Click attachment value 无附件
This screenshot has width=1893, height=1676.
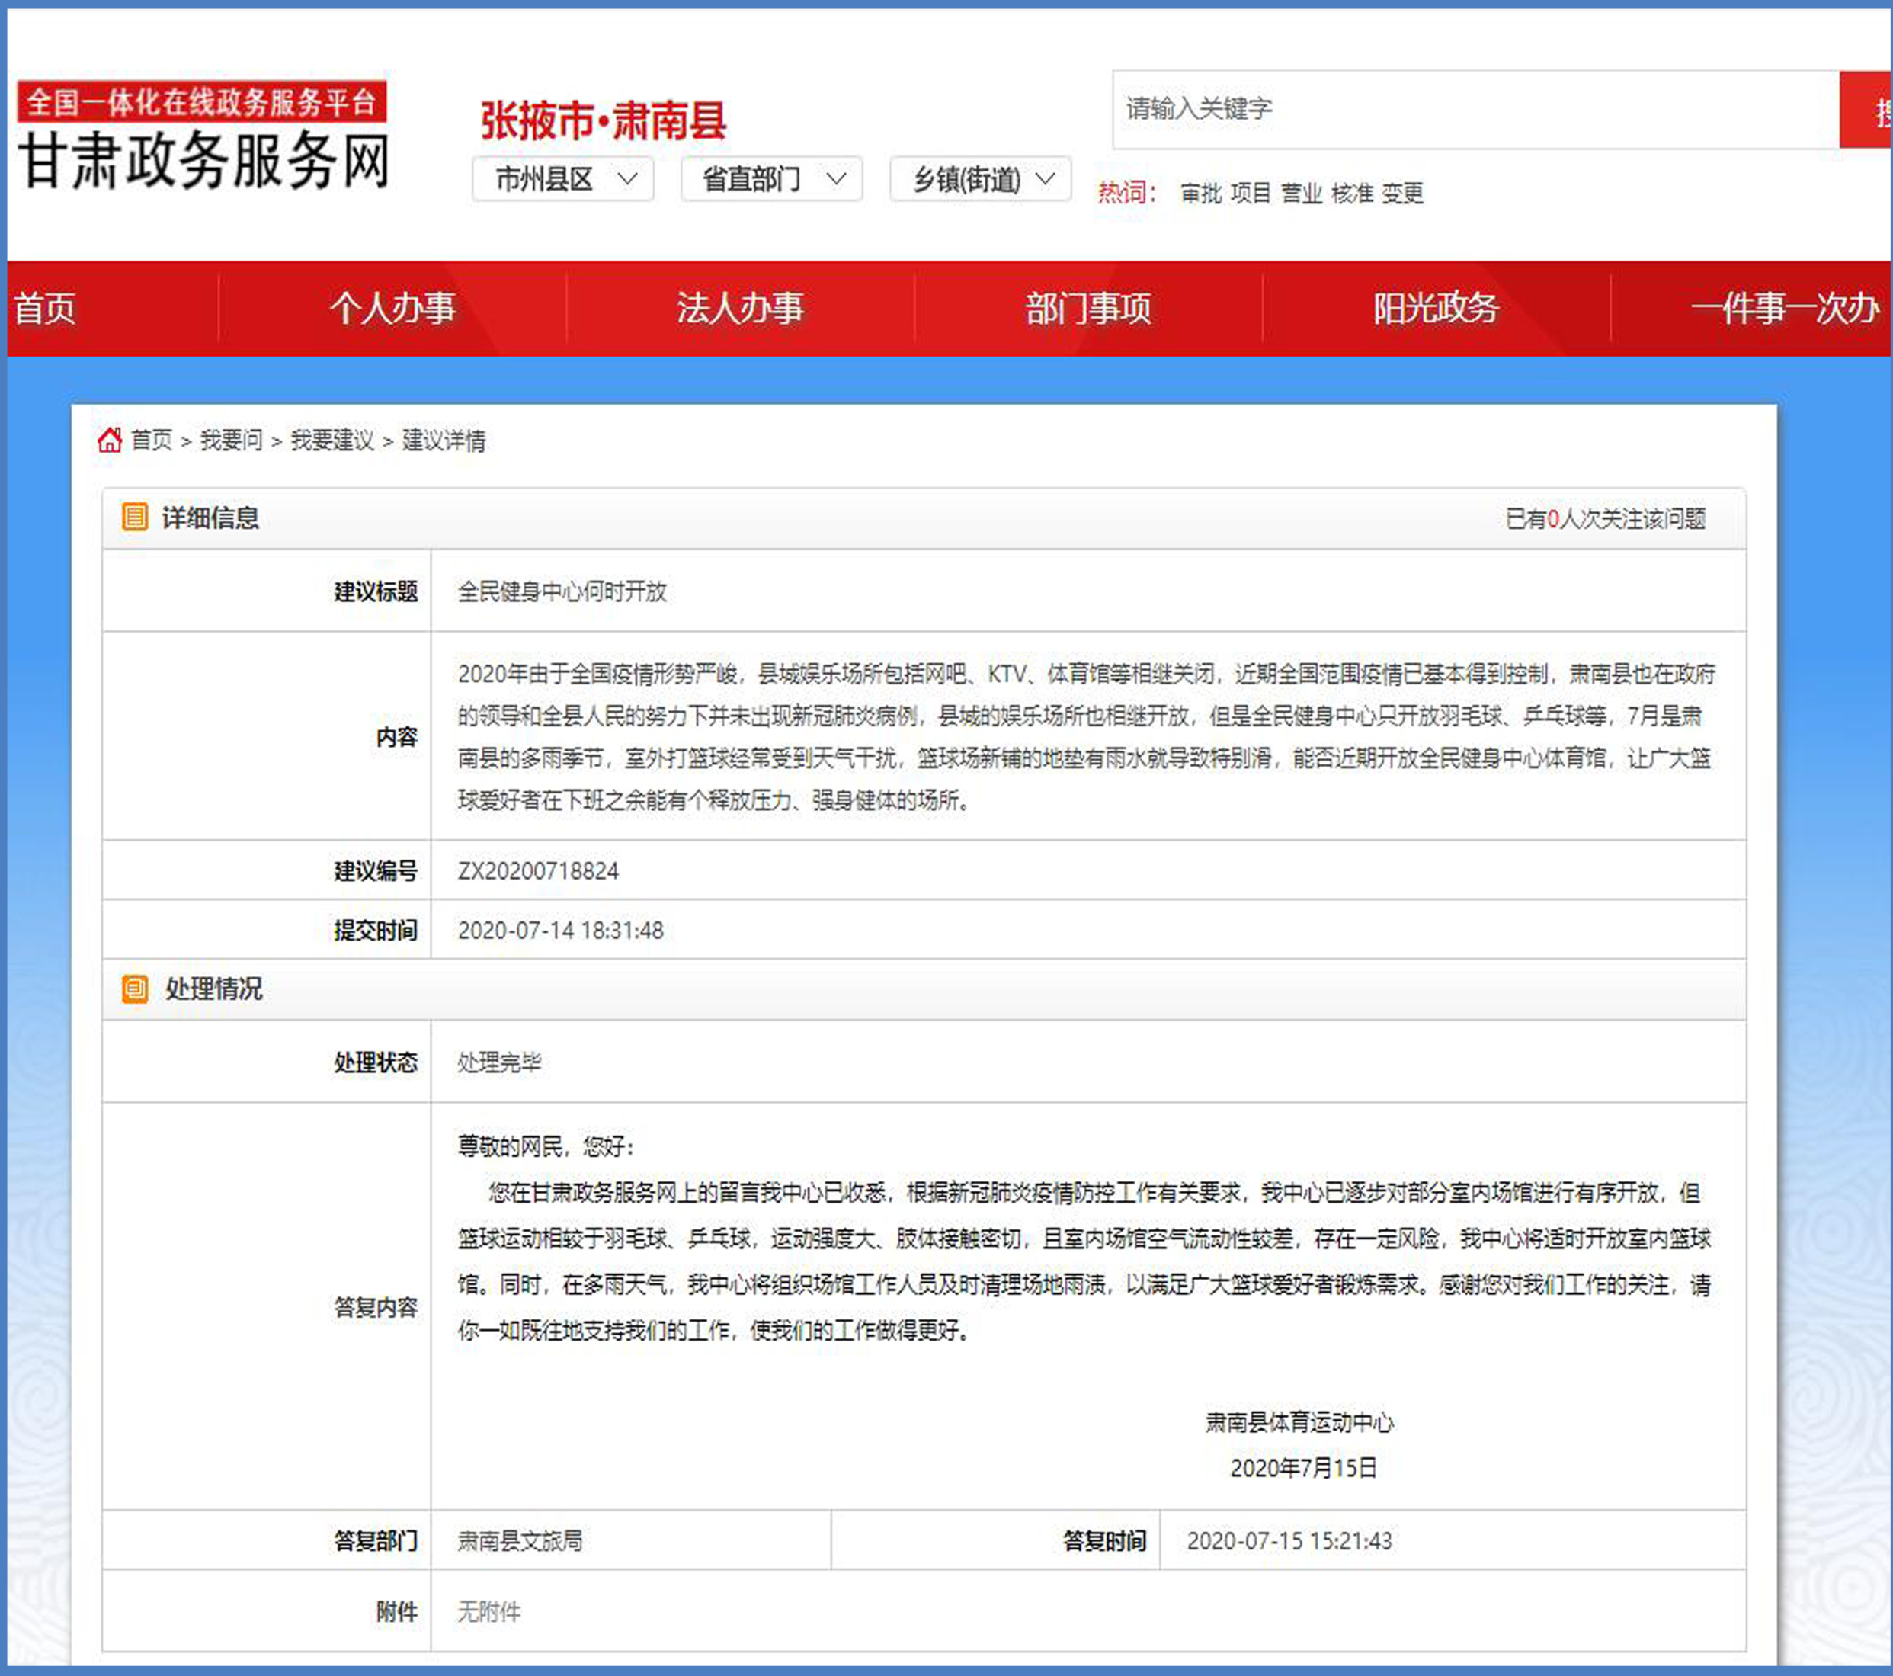click(489, 1612)
